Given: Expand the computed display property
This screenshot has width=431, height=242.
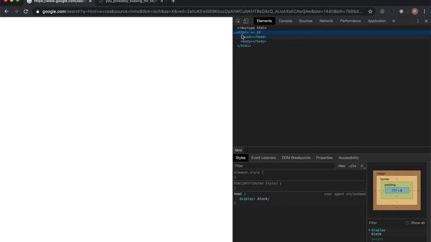Looking at the screenshot, I should point(369,230).
